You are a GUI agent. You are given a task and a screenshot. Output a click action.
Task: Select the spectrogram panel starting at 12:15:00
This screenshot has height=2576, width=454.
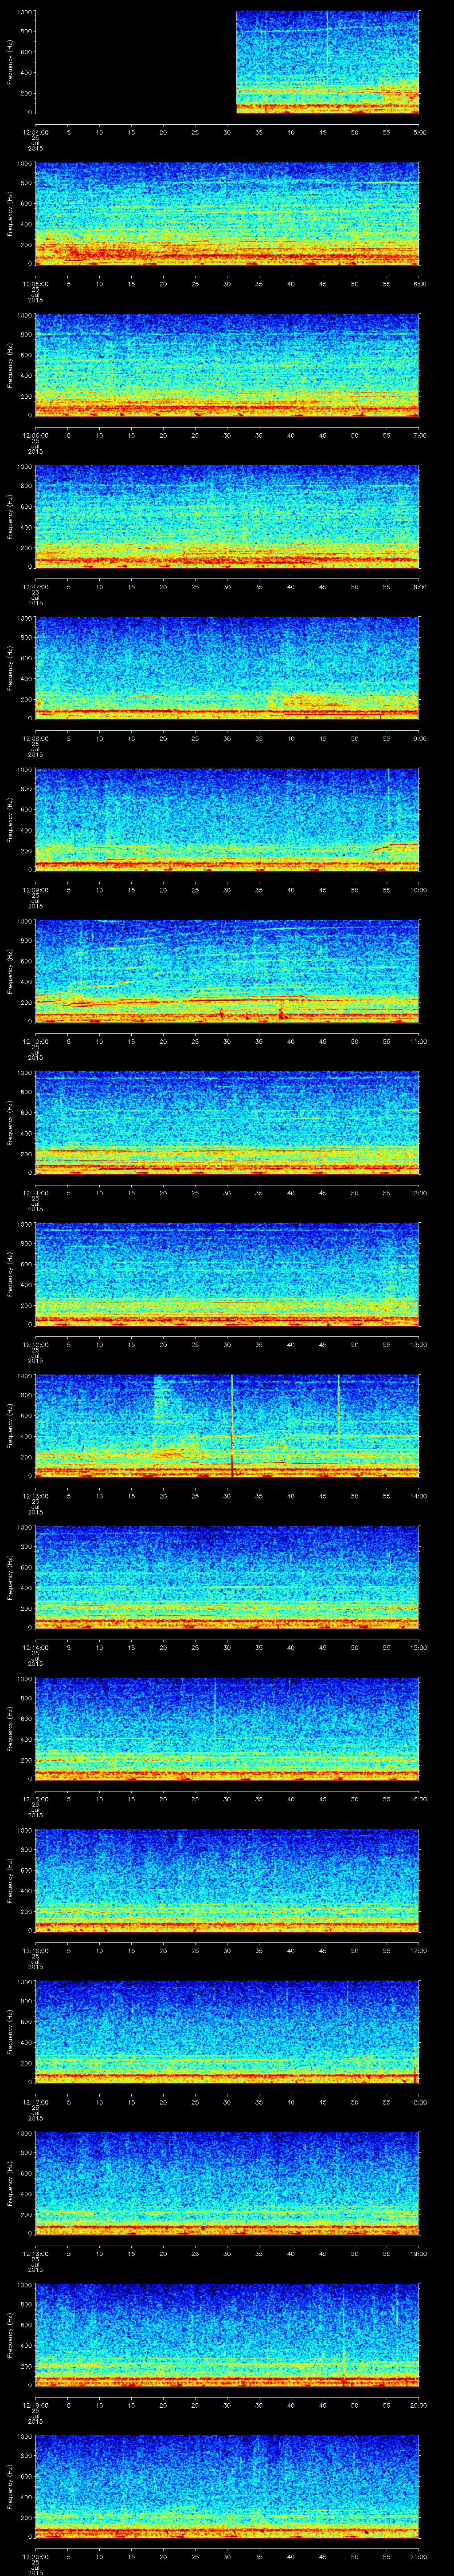pos(227,1729)
